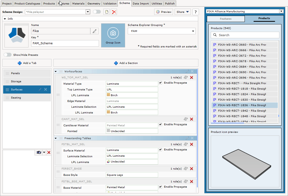Grab the drag handle of the Panels tab
Viewport: 288px width, 196px height.
[7, 73]
